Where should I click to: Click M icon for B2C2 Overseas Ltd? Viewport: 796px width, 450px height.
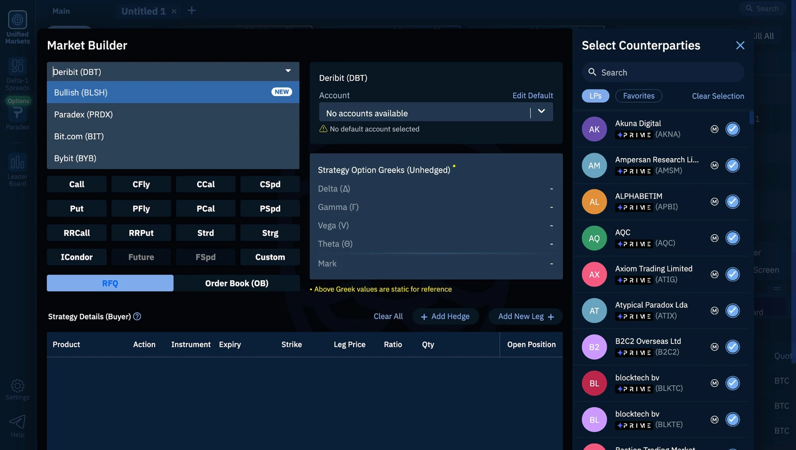(714, 347)
